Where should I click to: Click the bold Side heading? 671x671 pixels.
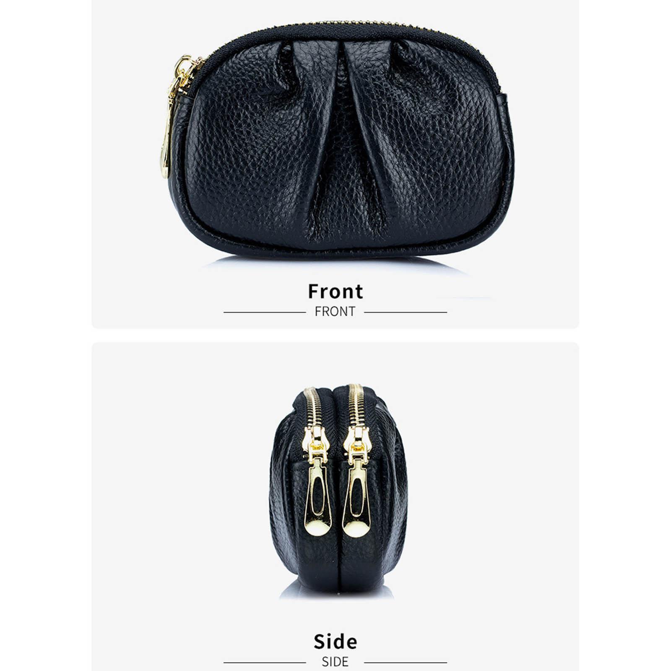pos(335,642)
